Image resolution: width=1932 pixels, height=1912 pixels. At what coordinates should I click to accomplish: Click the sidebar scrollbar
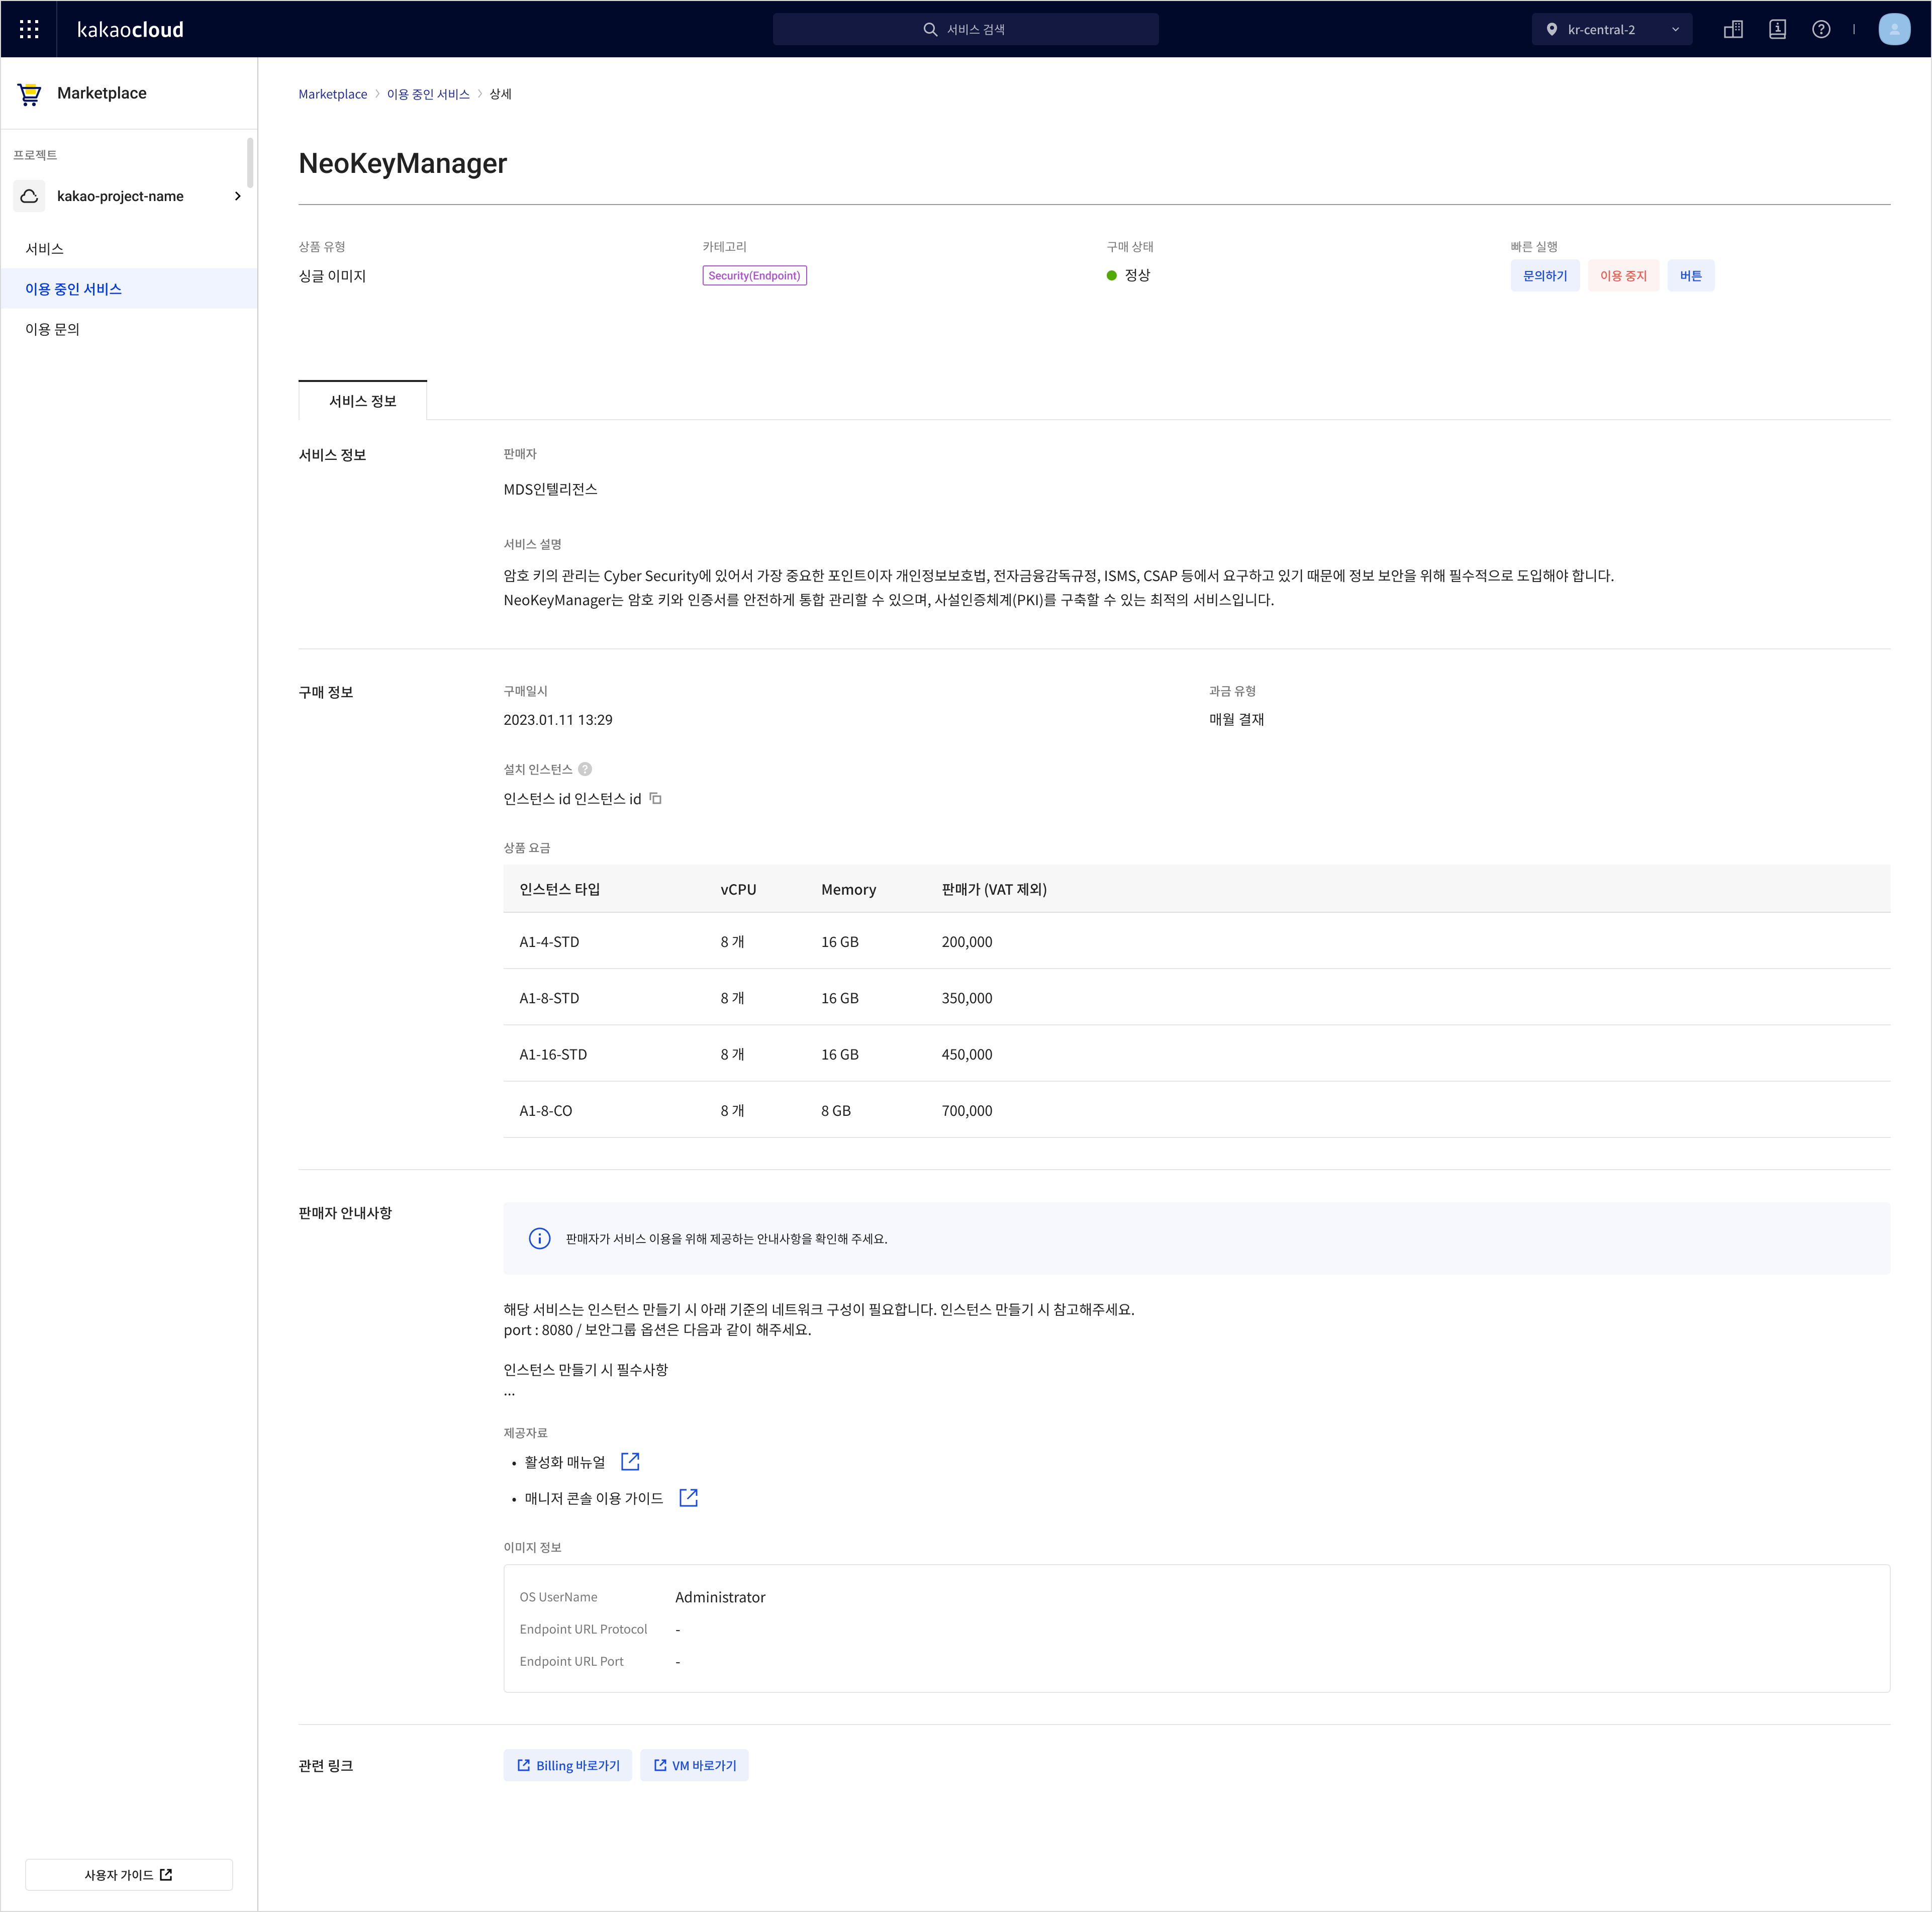pos(250,163)
